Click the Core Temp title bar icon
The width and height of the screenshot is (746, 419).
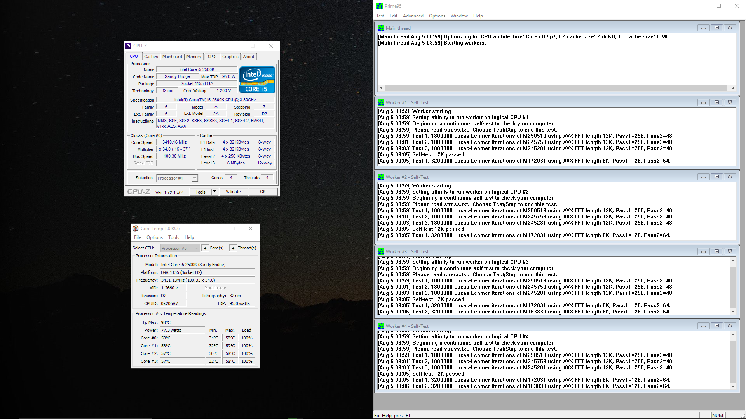(x=136, y=229)
